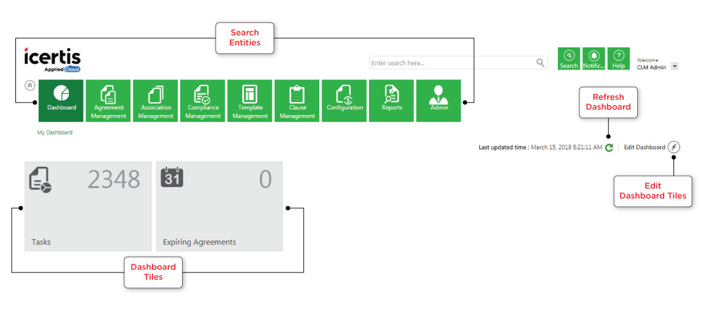Image resolution: width=703 pixels, height=310 pixels.
Task: Refresh the dashboard using green arrow icon
Action: (x=609, y=148)
